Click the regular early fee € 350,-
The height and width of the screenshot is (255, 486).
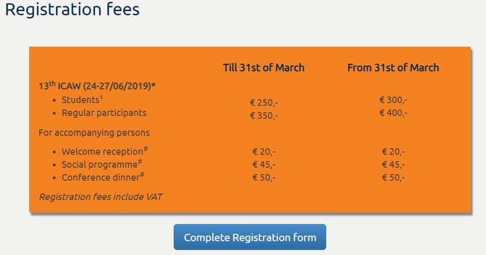coord(264,116)
